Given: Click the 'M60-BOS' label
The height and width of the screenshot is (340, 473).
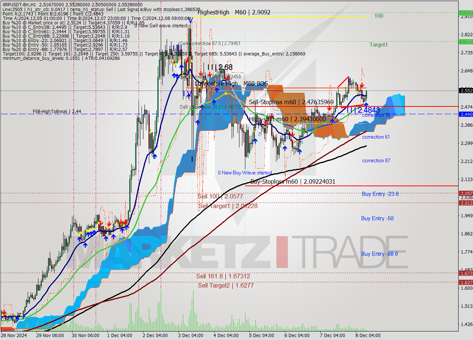Looking at the screenshot, I should click(255, 84).
